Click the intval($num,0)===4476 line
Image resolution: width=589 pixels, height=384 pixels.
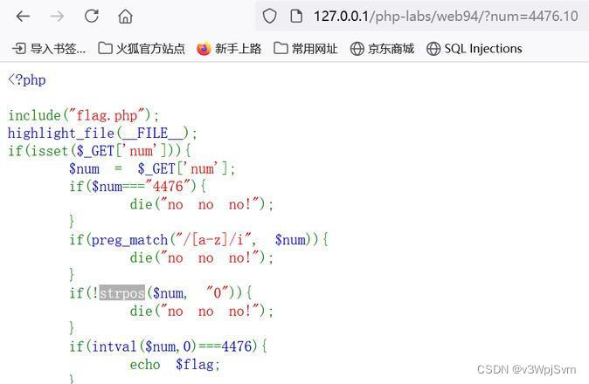coord(168,346)
